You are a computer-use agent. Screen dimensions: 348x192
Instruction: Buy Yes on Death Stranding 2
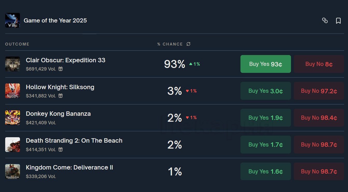click(x=266, y=145)
